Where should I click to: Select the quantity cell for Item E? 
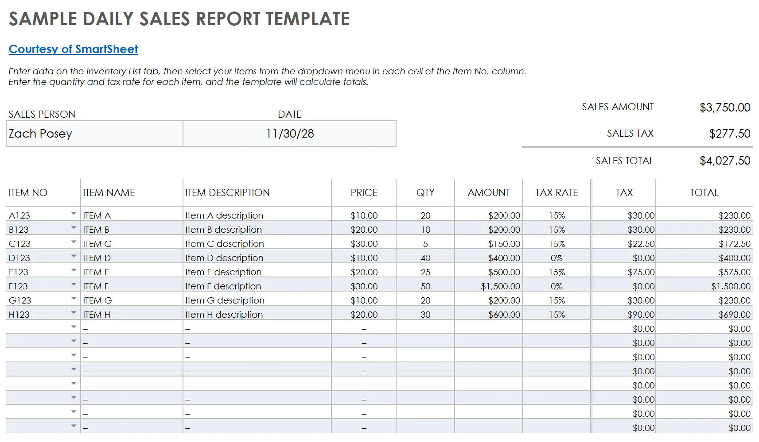point(425,272)
